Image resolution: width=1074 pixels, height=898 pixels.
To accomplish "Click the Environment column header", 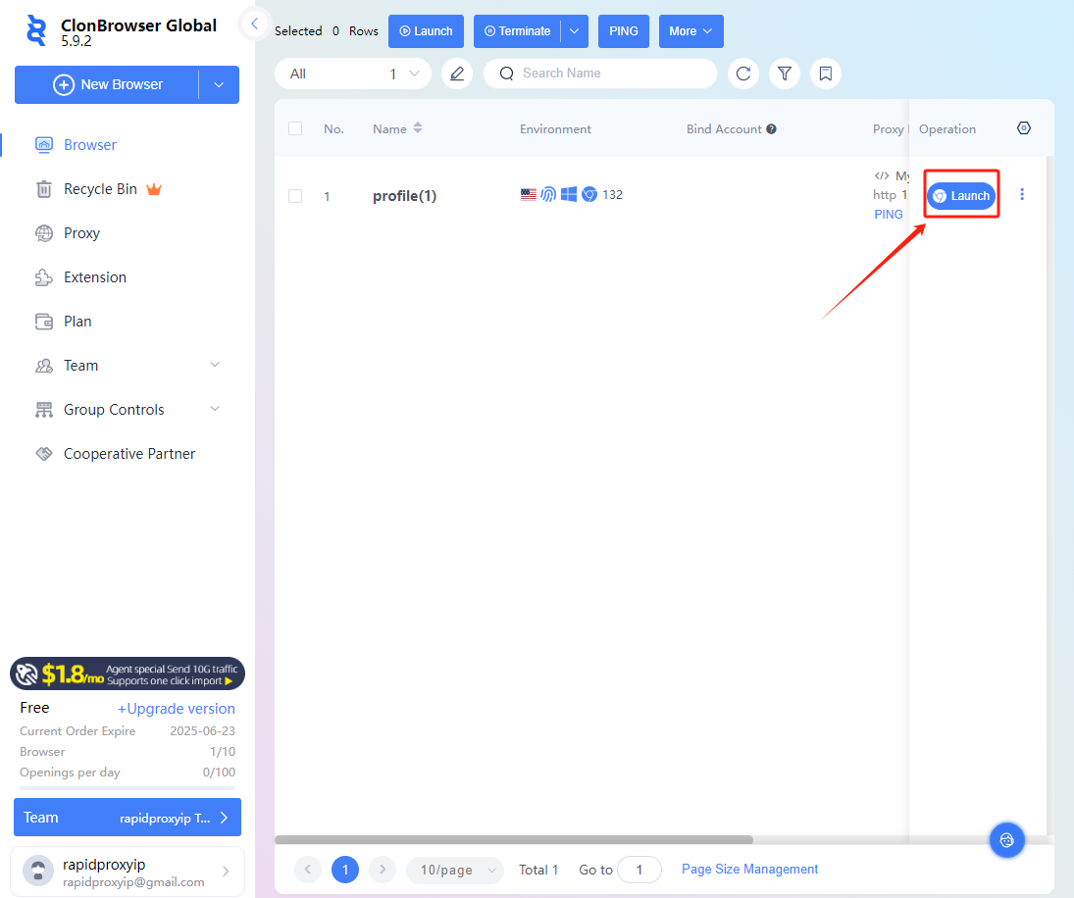I will [555, 128].
